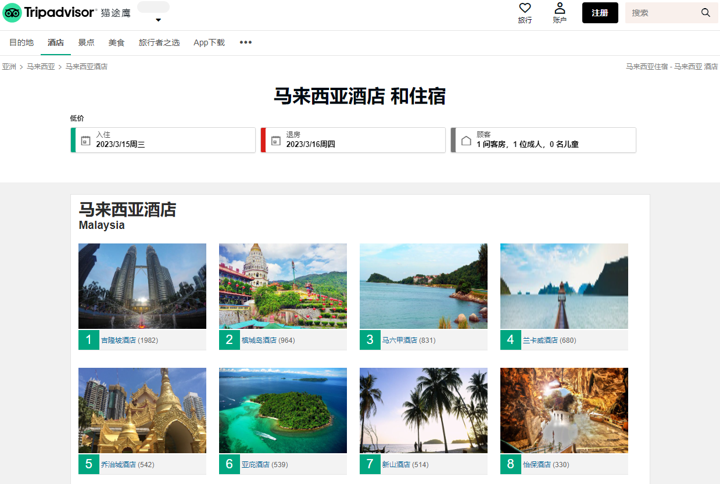Click the guests room icon
Image resolution: width=720 pixels, height=484 pixels.
click(x=466, y=141)
